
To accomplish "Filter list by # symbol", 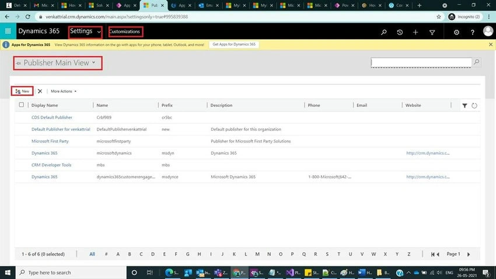I will pyautogui.click(x=106, y=254).
